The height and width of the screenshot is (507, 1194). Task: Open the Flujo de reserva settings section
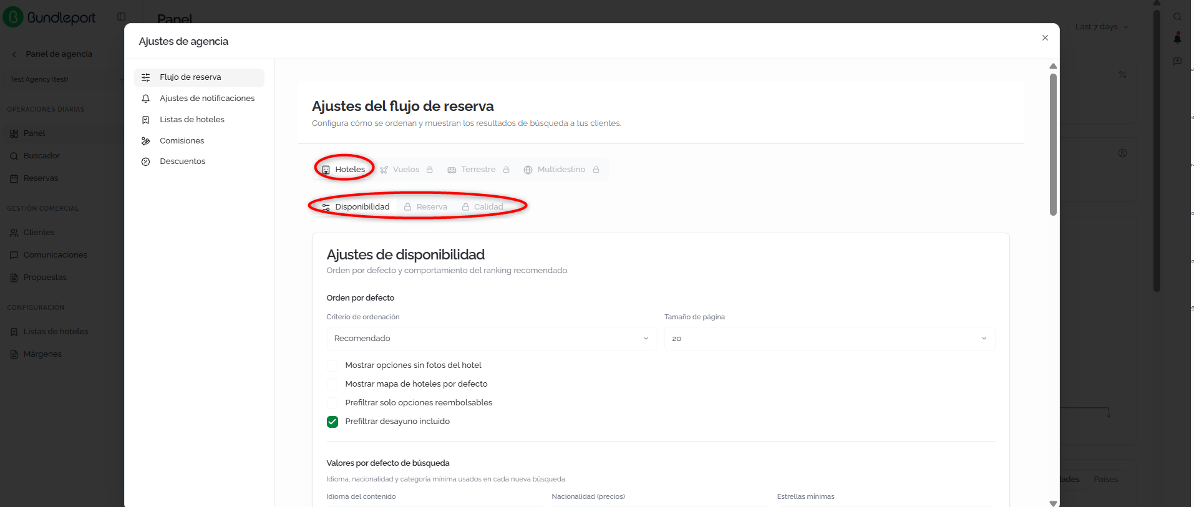pos(199,77)
